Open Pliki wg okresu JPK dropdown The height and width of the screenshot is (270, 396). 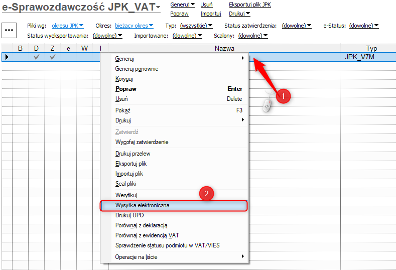68,26
